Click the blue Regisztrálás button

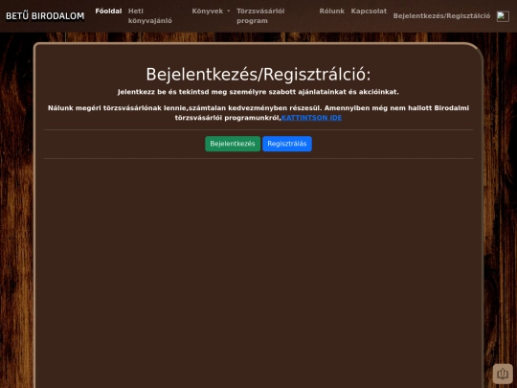tap(287, 144)
